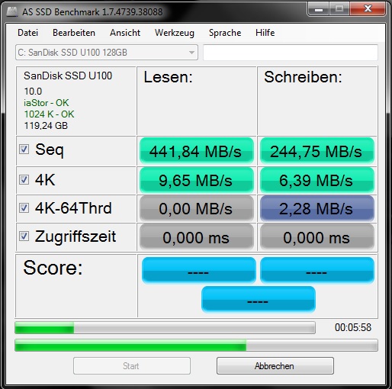This screenshot has width=392, height=389.
Task: Click the Score label
Action: click(53, 268)
